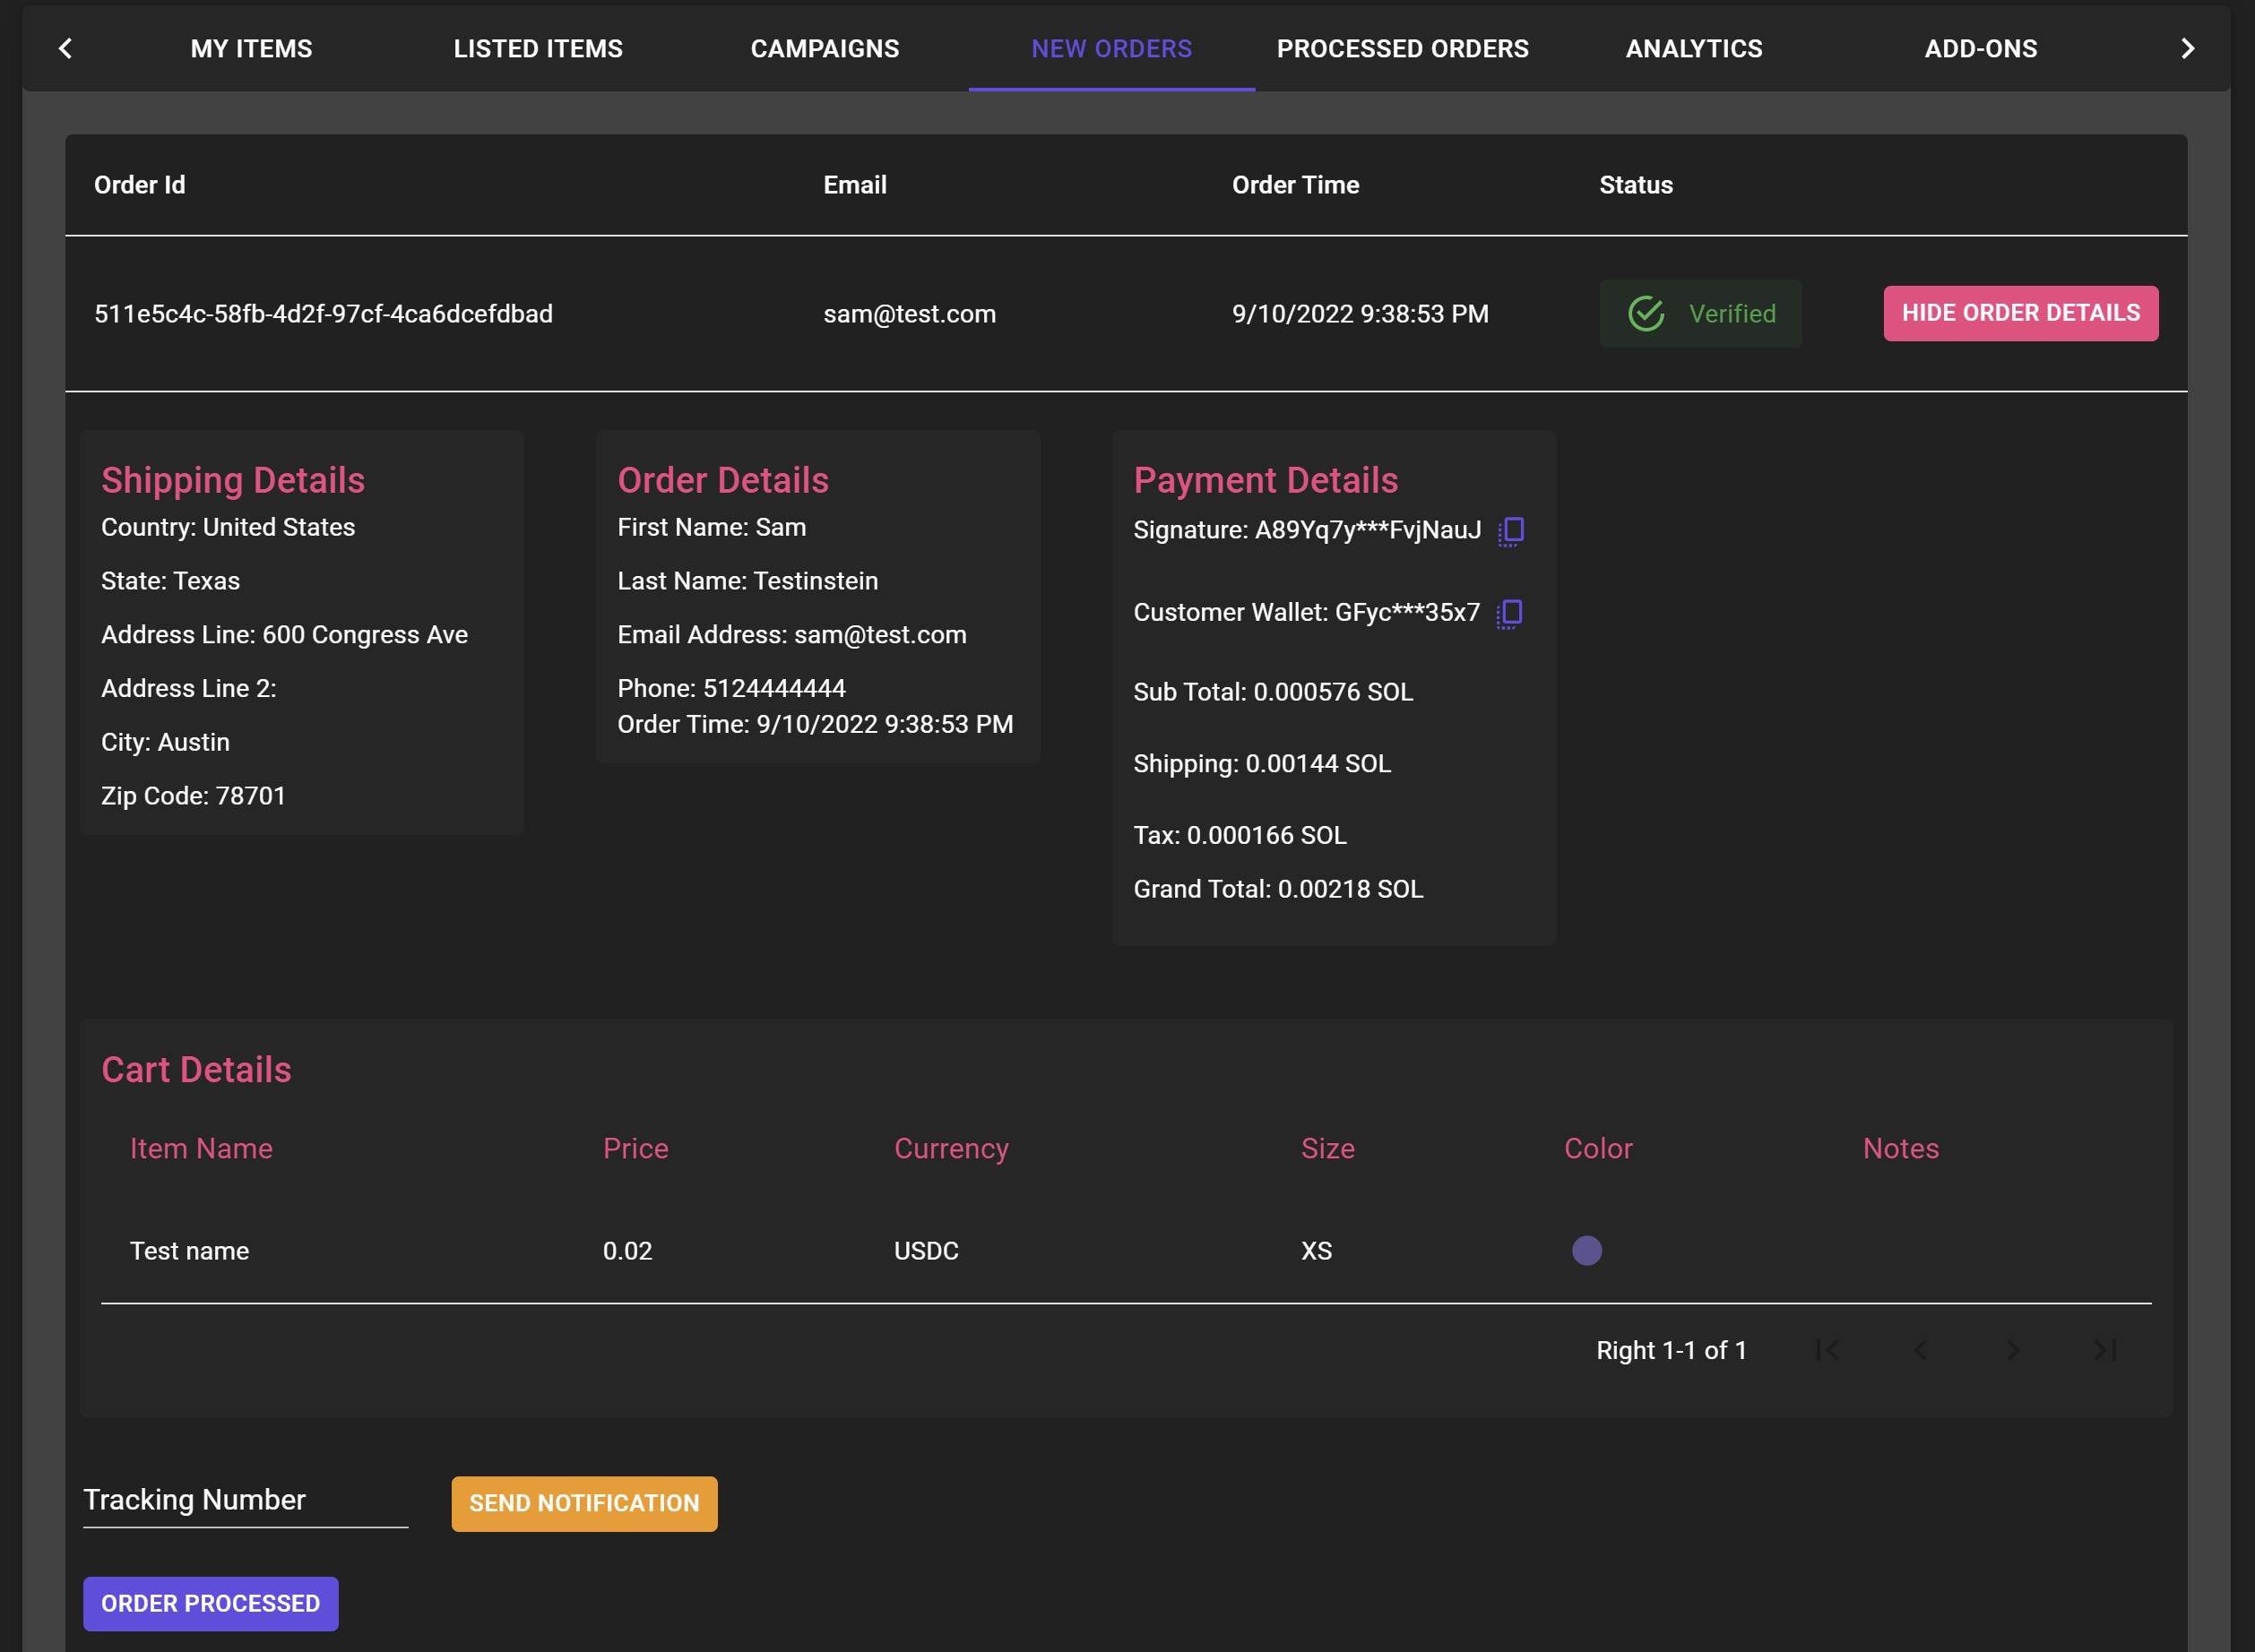Image resolution: width=2255 pixels, height=1652 pixels.
Task: Hide the order details section
Action: 2020,314
